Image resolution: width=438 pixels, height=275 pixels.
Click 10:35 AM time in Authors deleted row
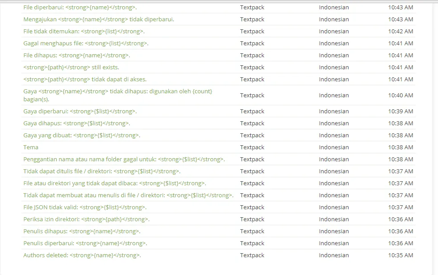pyautogui.click(x=401, y=255)
